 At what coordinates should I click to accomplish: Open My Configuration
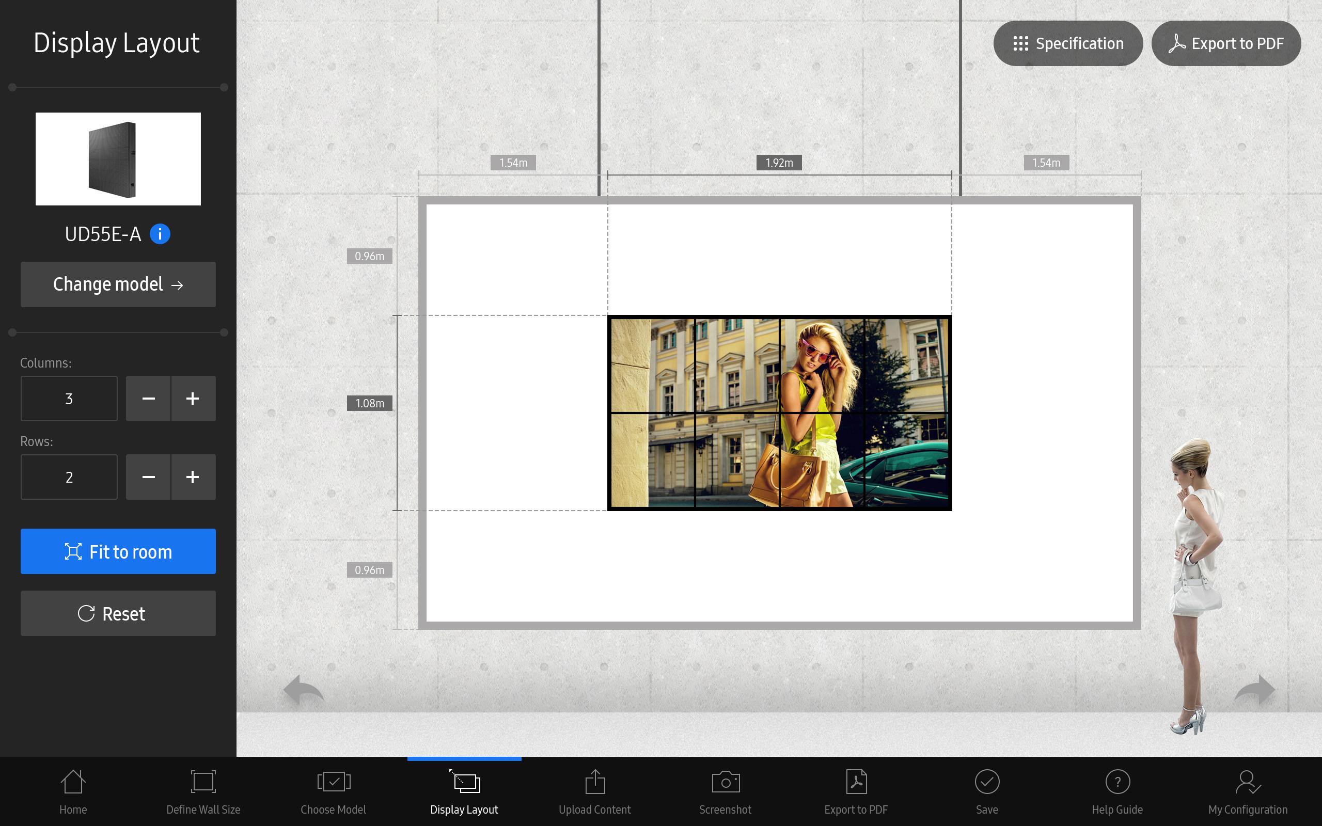click(x=1248, y=792)
